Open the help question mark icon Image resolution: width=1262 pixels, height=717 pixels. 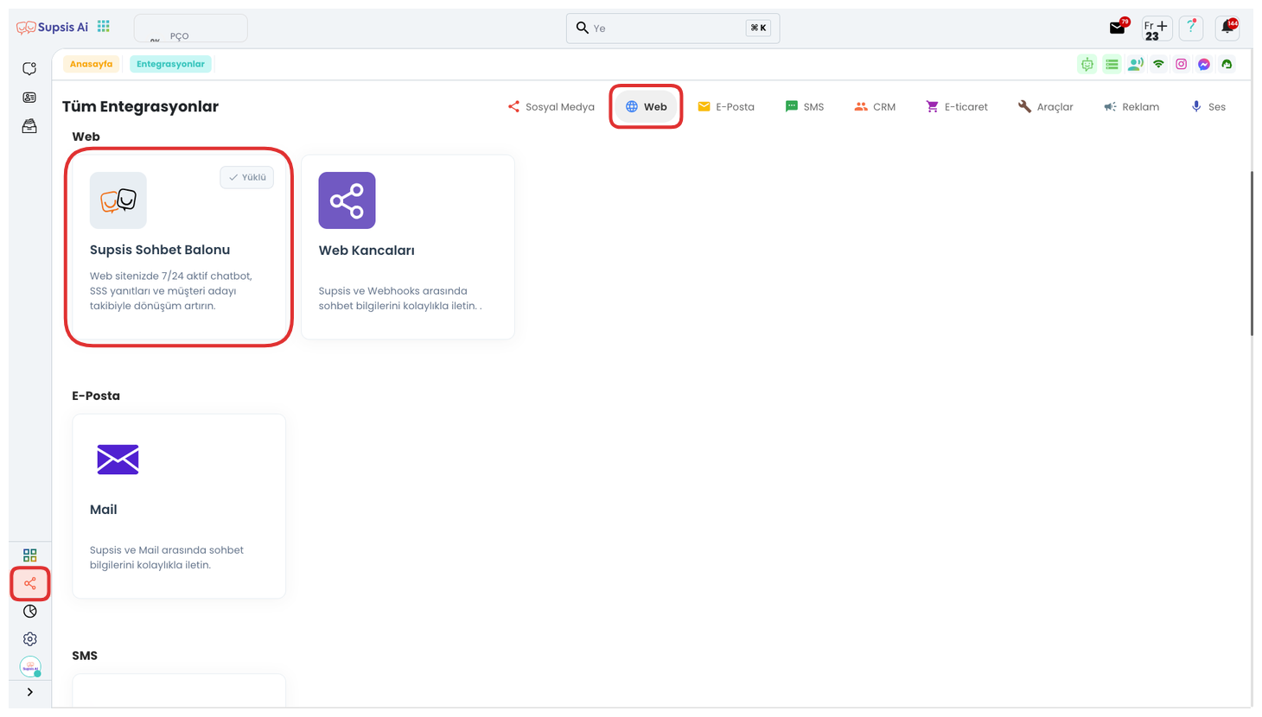tap(1191, 28)
